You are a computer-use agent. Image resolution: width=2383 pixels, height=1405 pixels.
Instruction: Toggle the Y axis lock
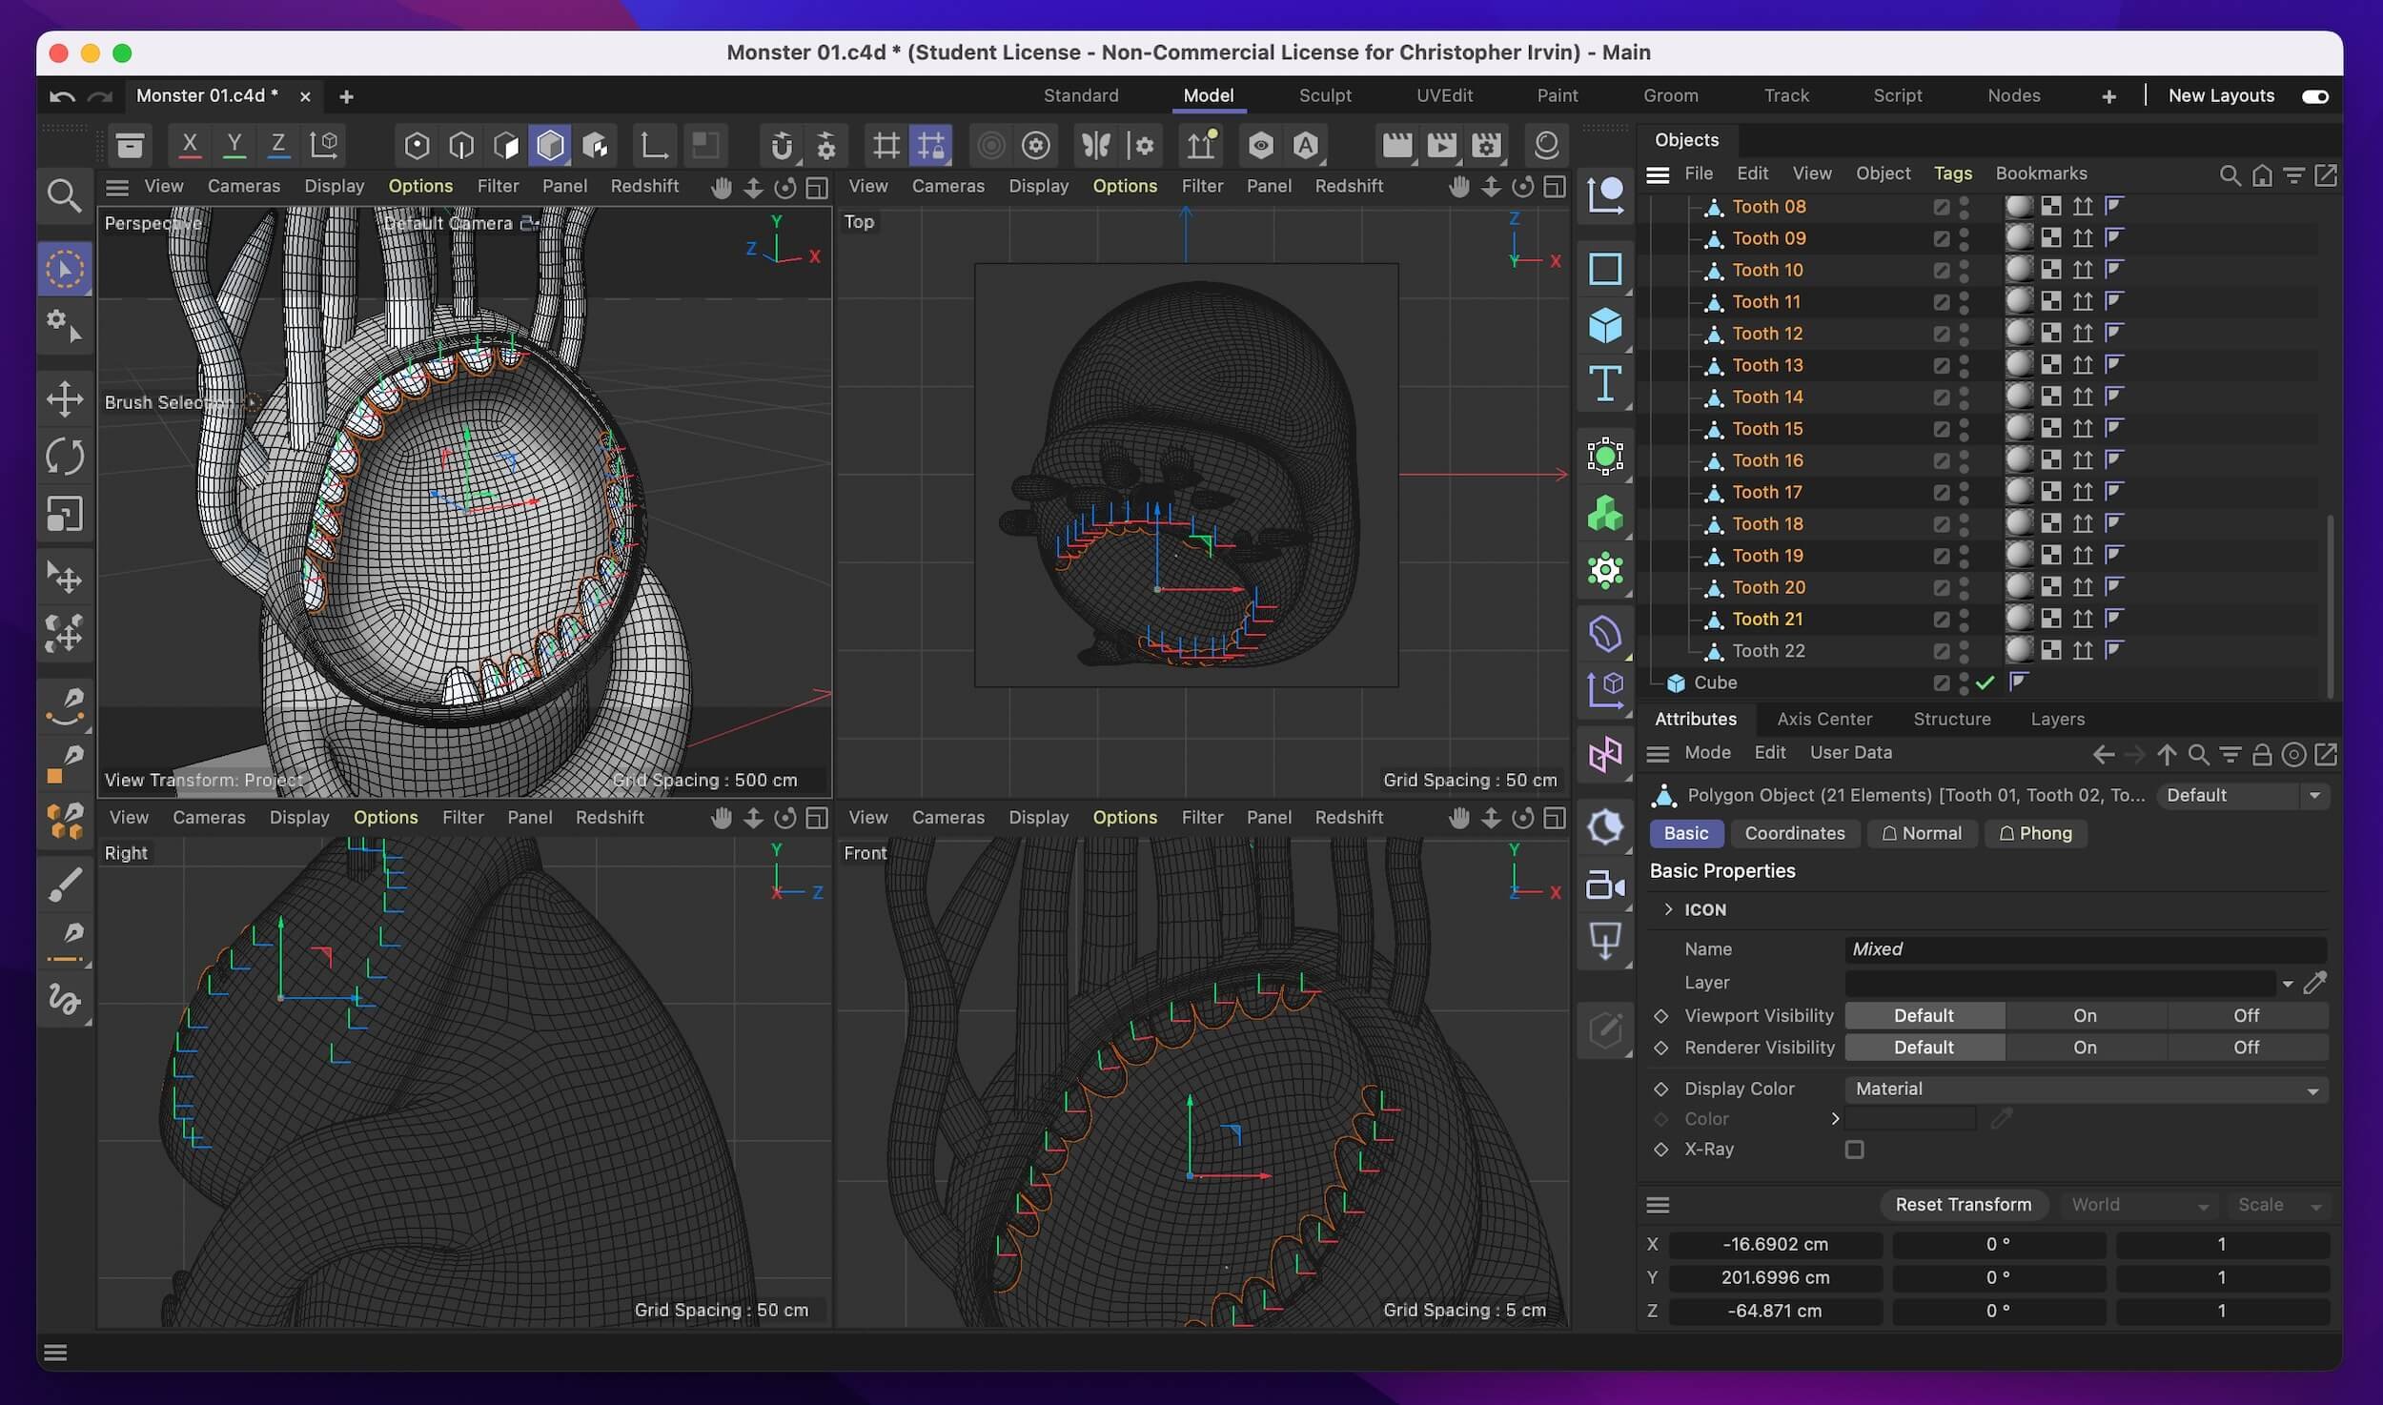click(x=234, y=145)
